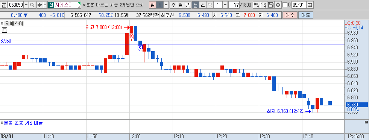Click the 37,762백만 trading value
The width and height of the screenshot is (369, 140).
click(147, 15)
